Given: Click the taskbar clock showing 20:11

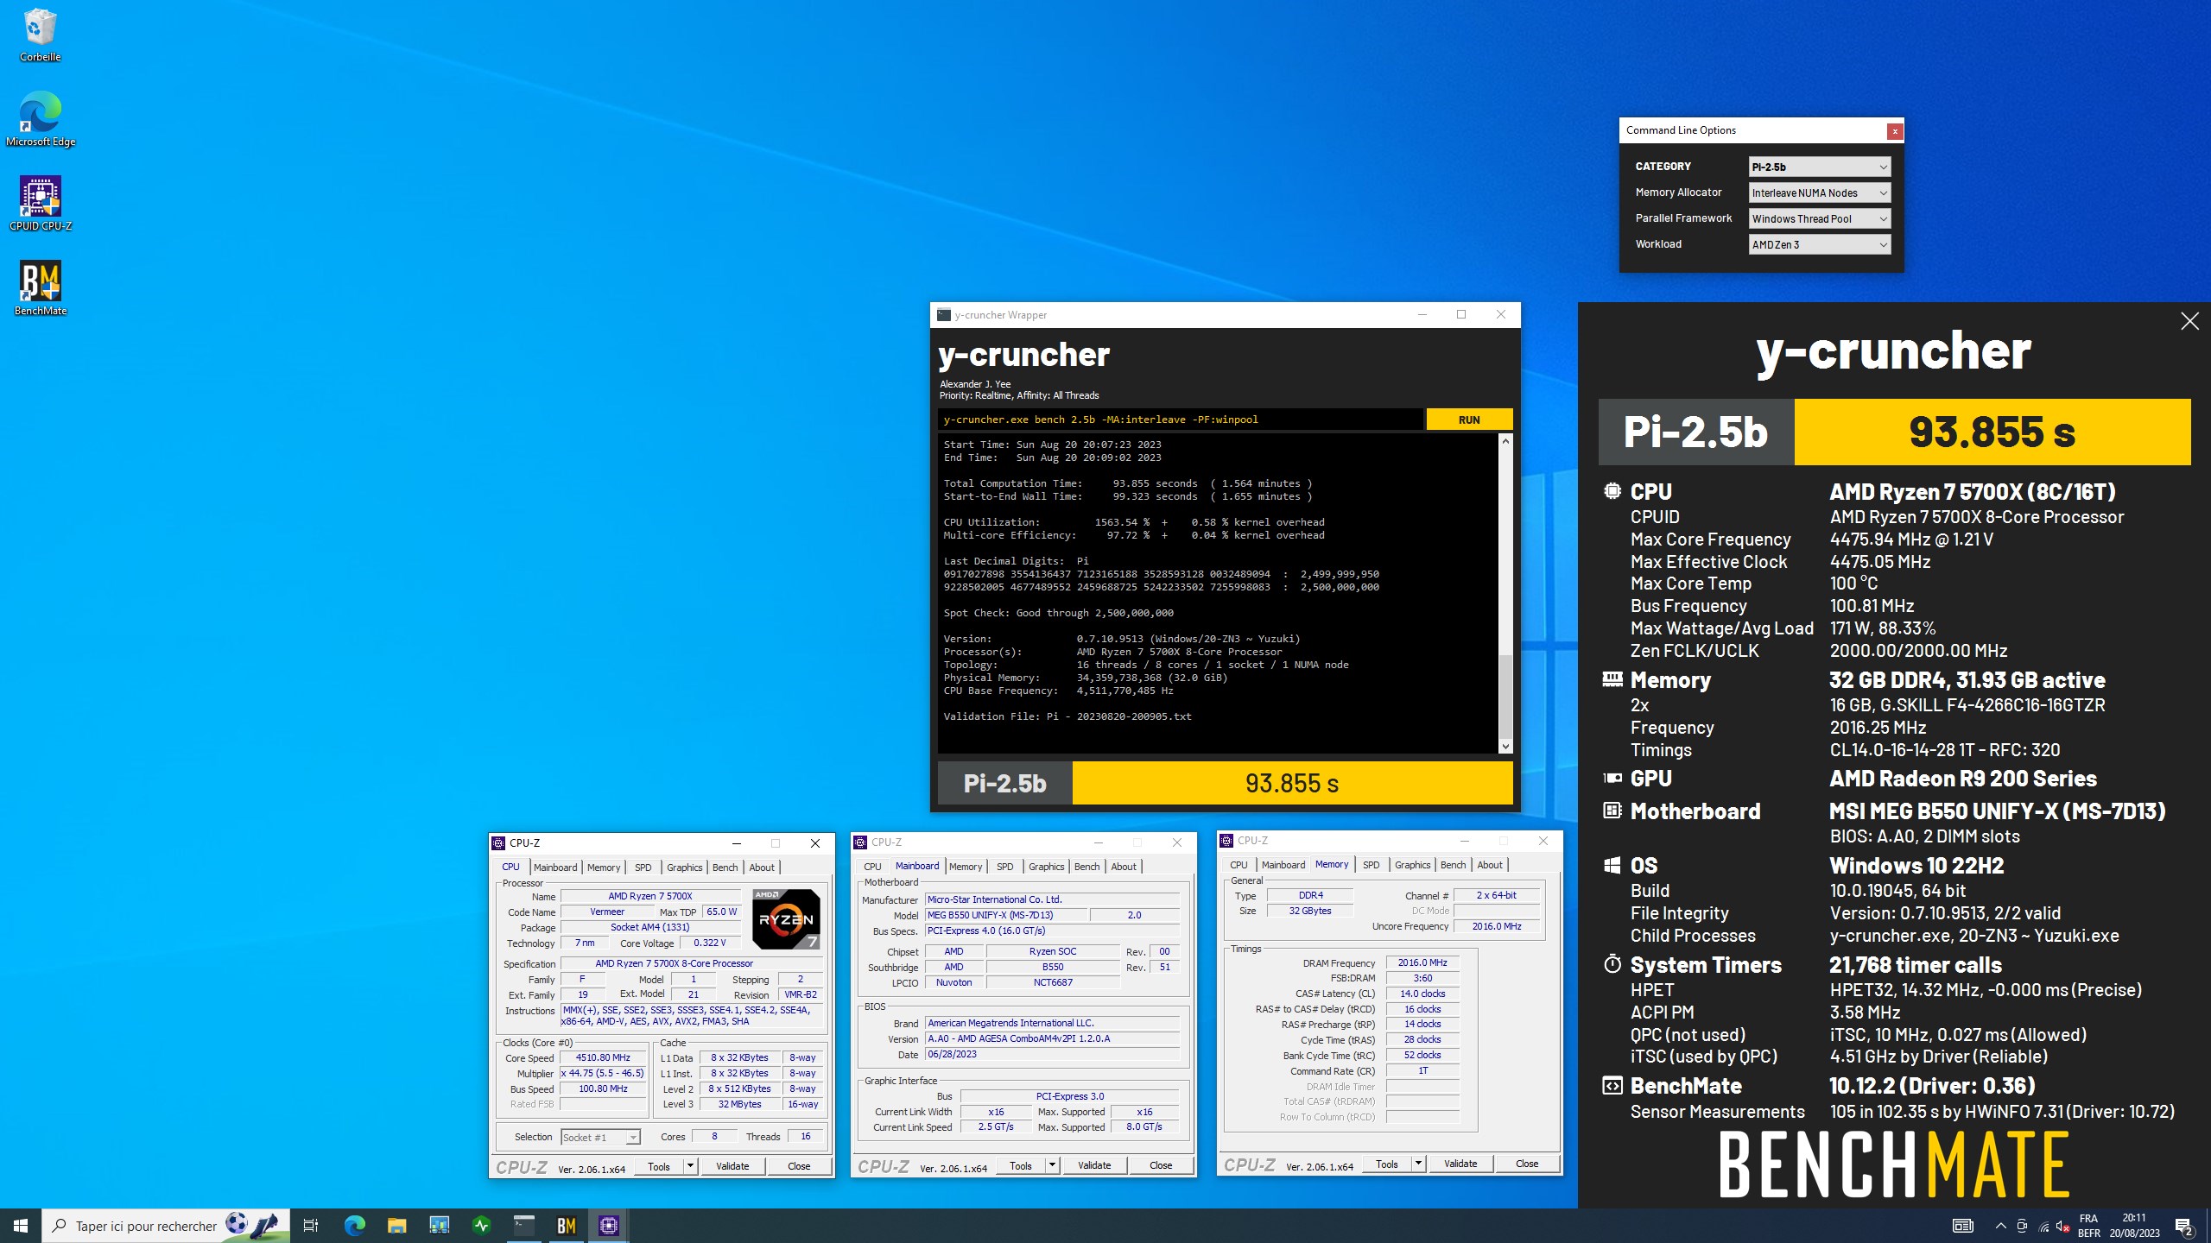Looking at the screenshot, I should 2134,1226.
